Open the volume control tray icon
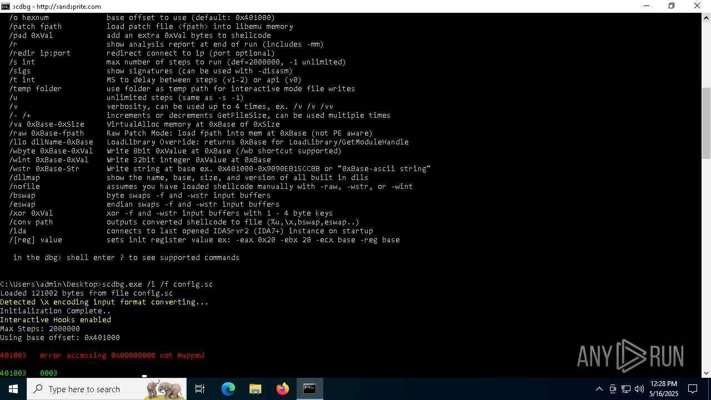The height and width of the screenshot is (400, 711). pyautogui.click(x=639, y=389)
